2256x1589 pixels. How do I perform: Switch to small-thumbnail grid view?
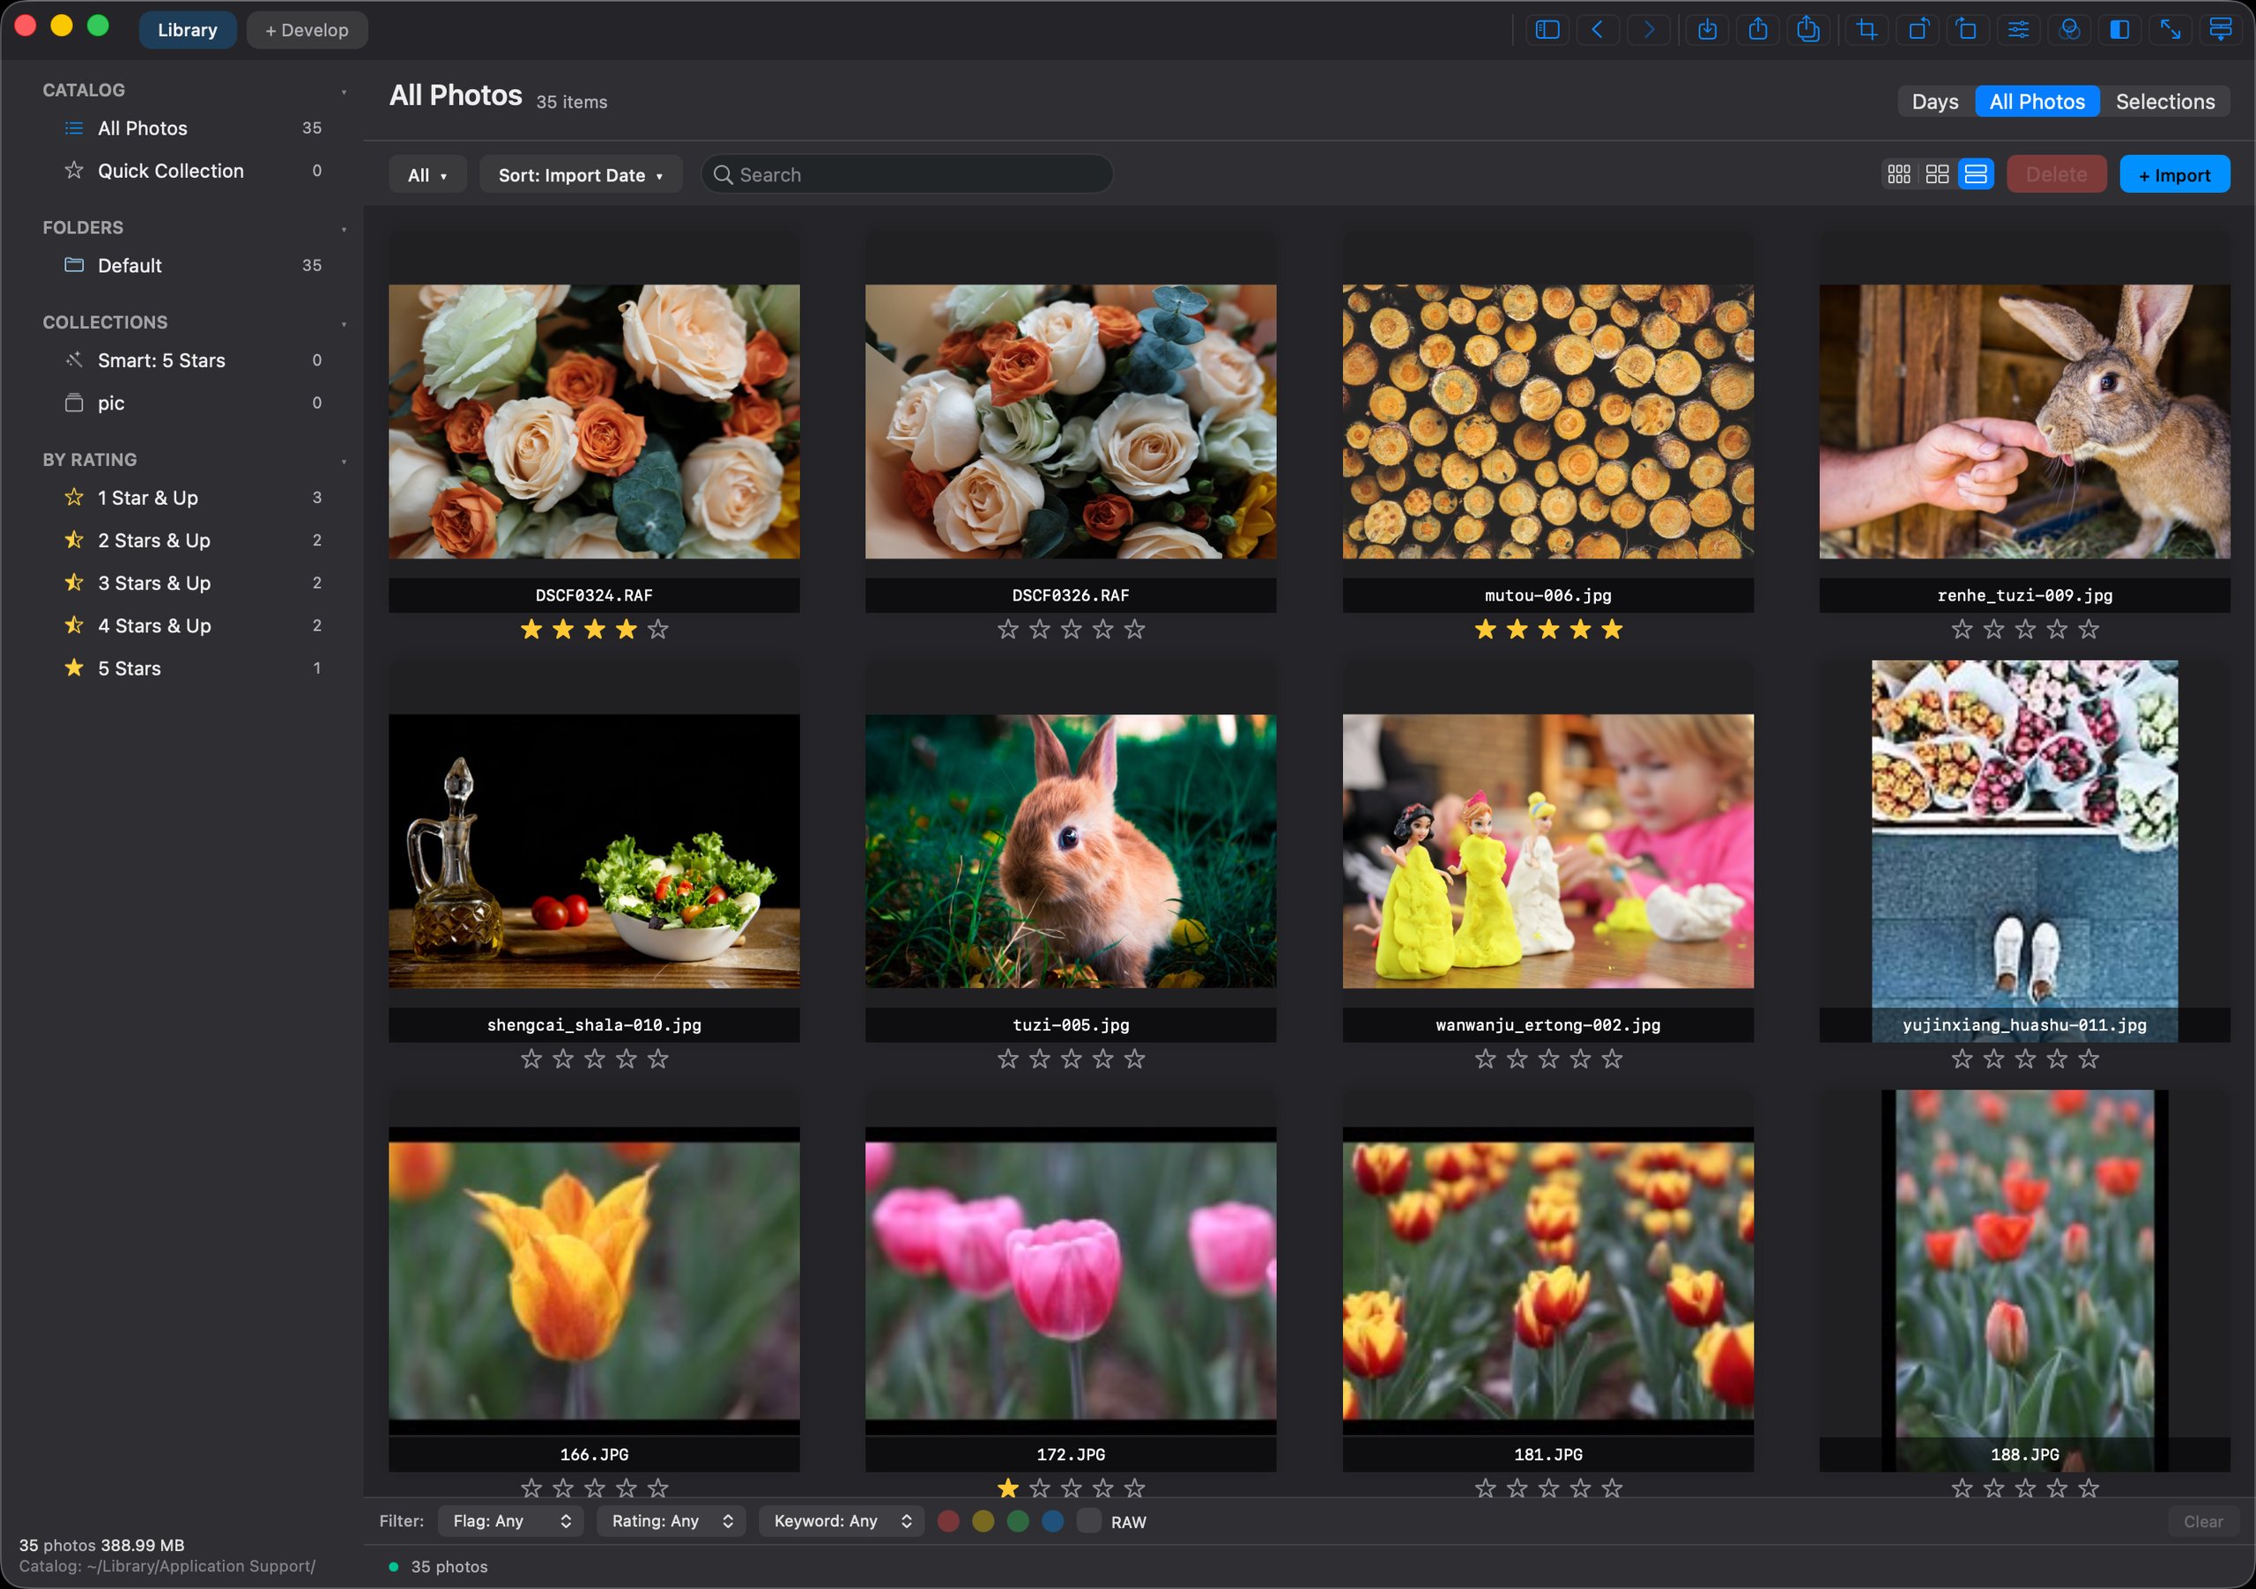point(1899,174)
